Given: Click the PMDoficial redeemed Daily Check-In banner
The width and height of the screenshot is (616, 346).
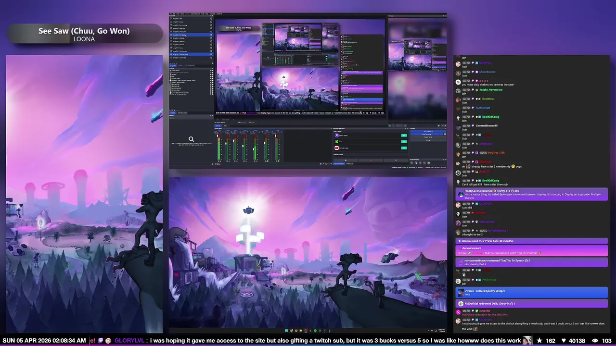Looking at the screenshot, I should 531,304.
